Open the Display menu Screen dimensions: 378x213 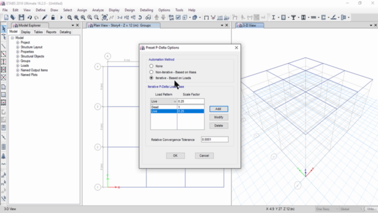click(114, 10)
